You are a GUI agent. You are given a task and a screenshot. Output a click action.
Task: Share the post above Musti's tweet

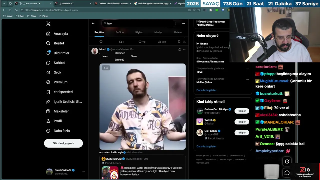pos(184,42)
